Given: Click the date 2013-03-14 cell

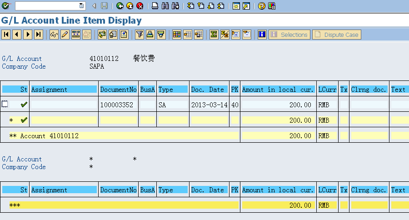Looking at the screenshot, I should click(x=209, y=105).
